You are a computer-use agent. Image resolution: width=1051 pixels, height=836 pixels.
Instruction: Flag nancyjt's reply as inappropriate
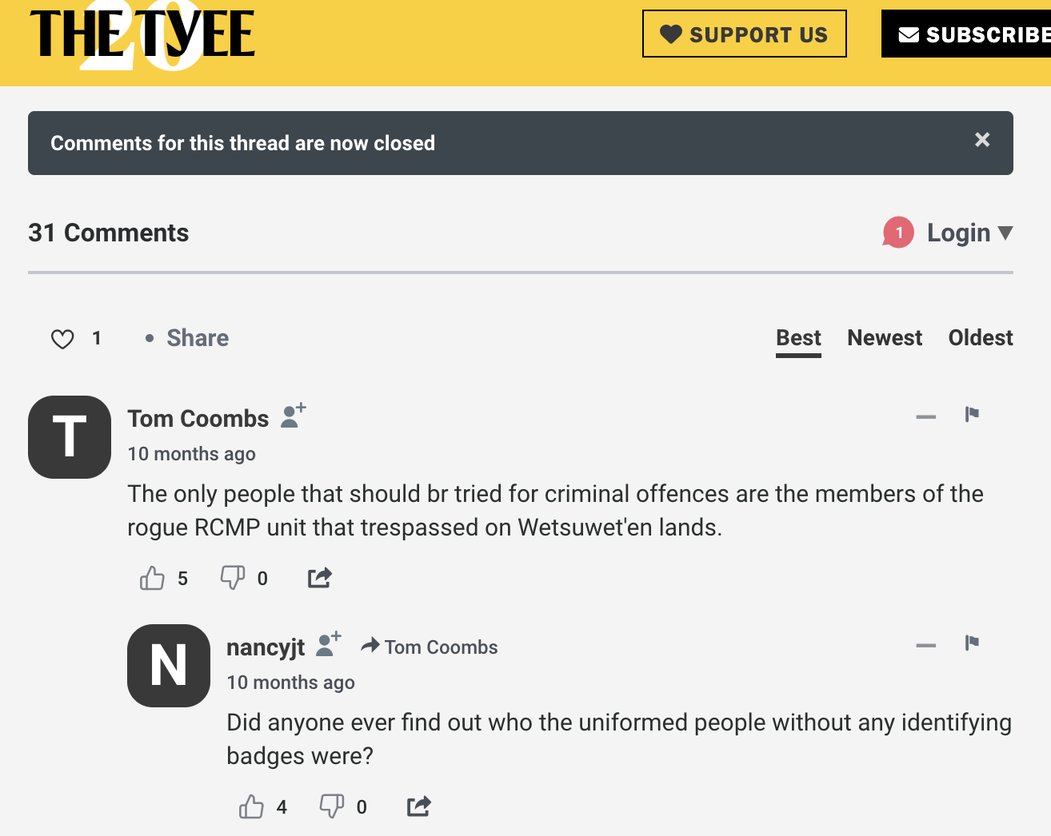(x=972, y=643)
